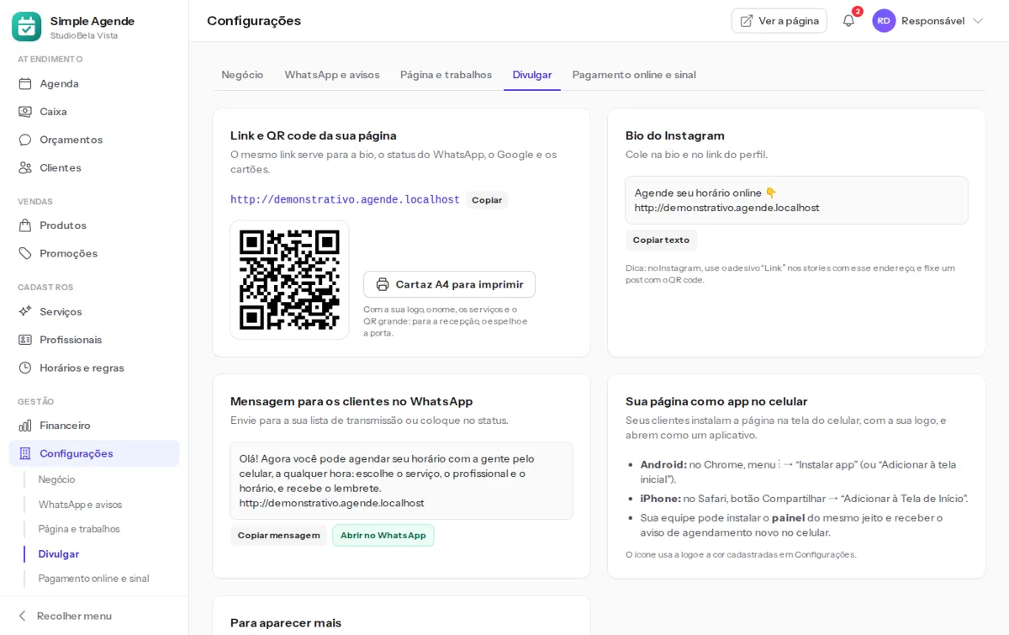Click the WhatsApp message text box
Viewport: 1009px width, 635px height.
pos(401,481)
